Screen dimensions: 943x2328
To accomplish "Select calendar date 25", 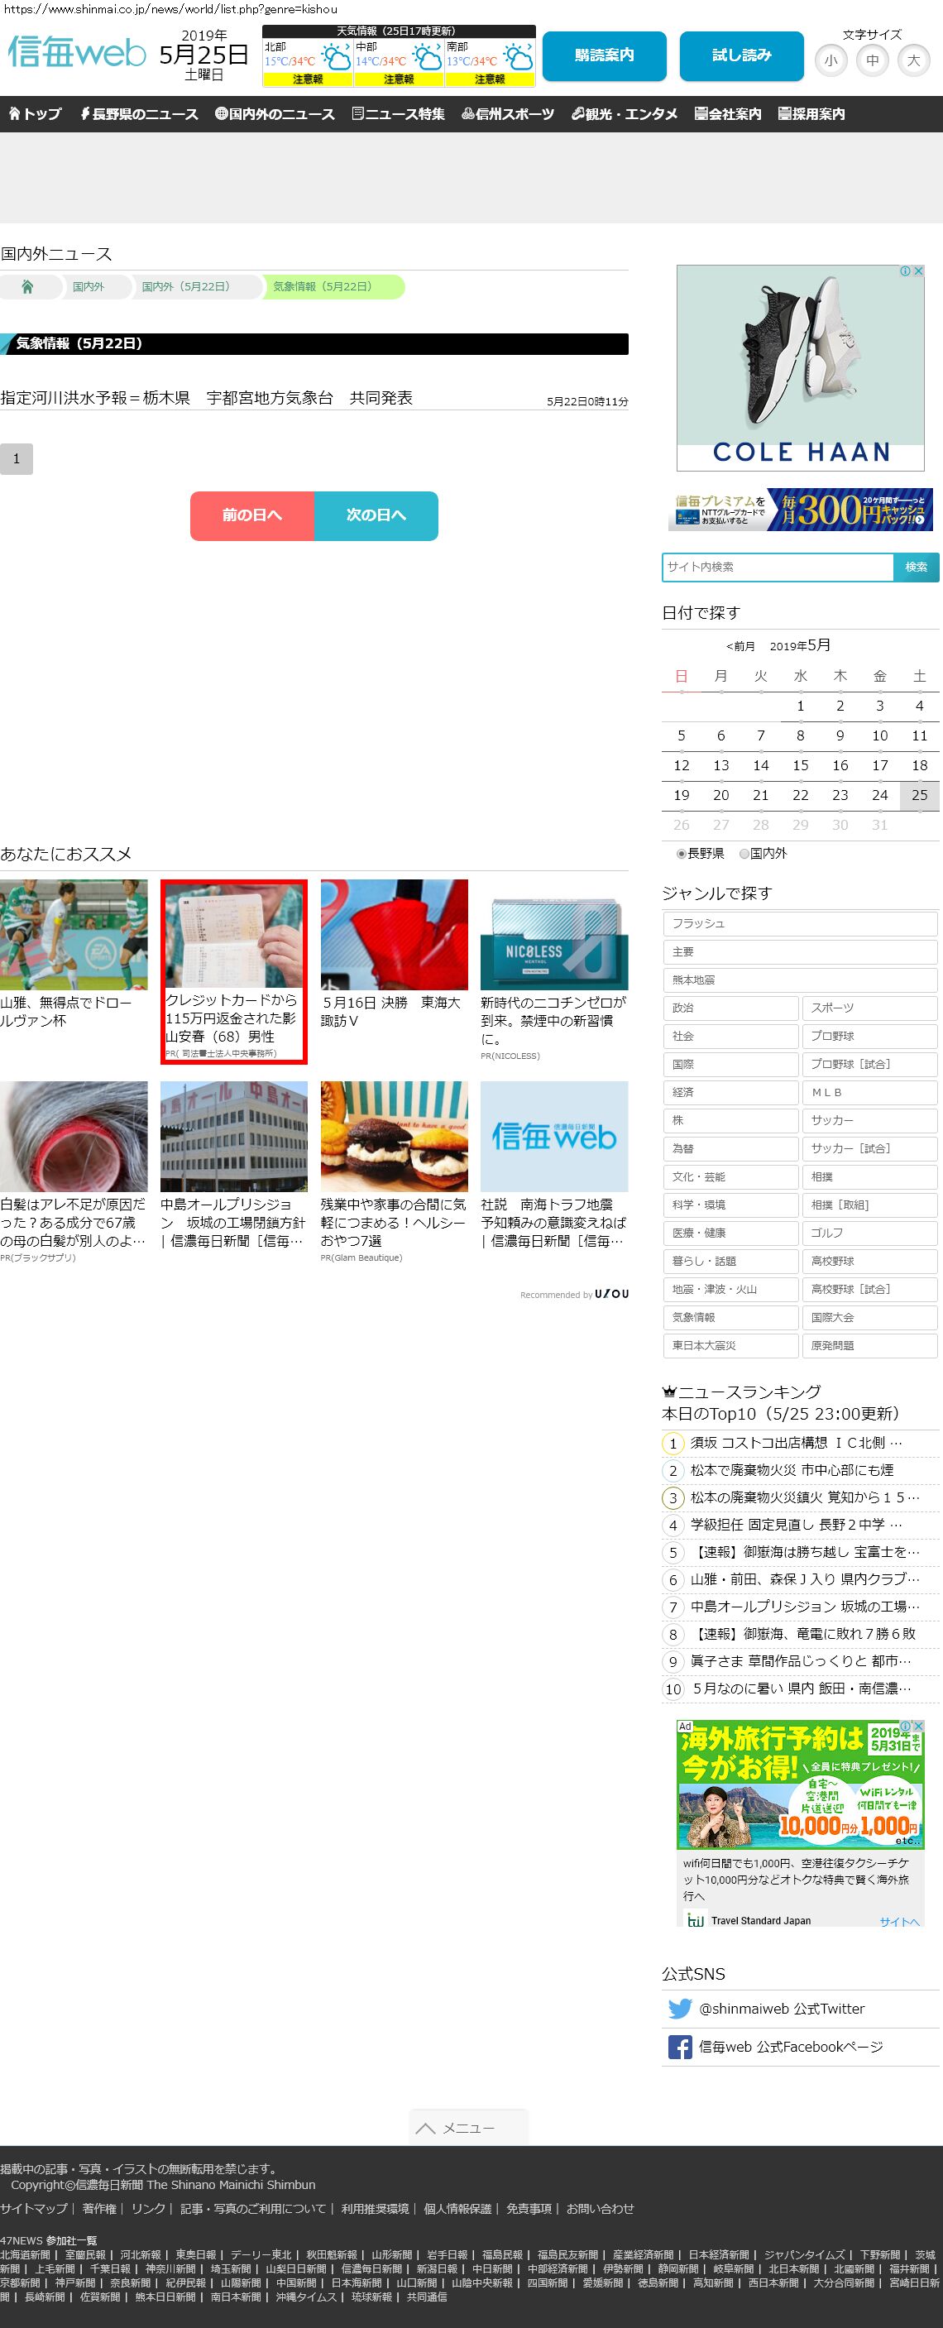I will click(x=920, y=795).
